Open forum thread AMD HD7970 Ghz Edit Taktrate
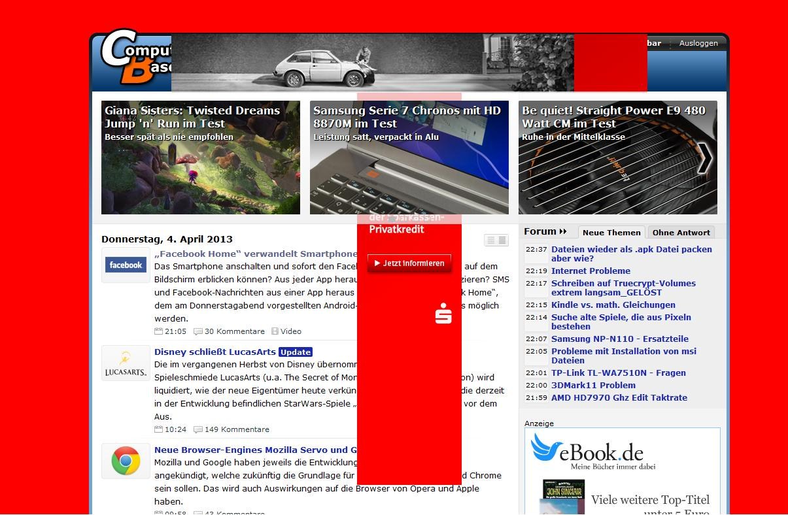This screenshot has height=515, width=788. 619,397
